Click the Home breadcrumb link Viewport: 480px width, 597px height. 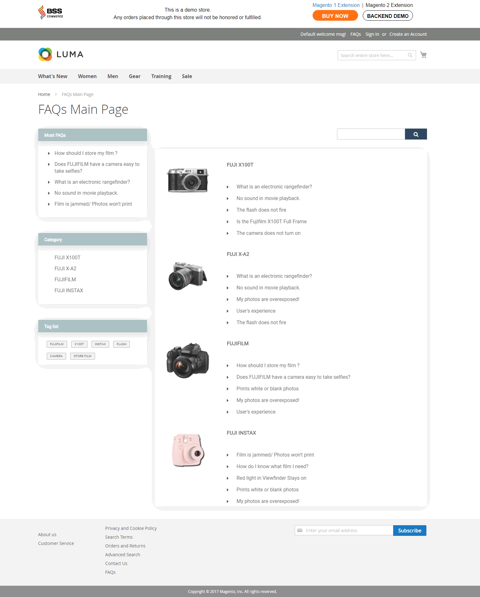tap(44, 94)
